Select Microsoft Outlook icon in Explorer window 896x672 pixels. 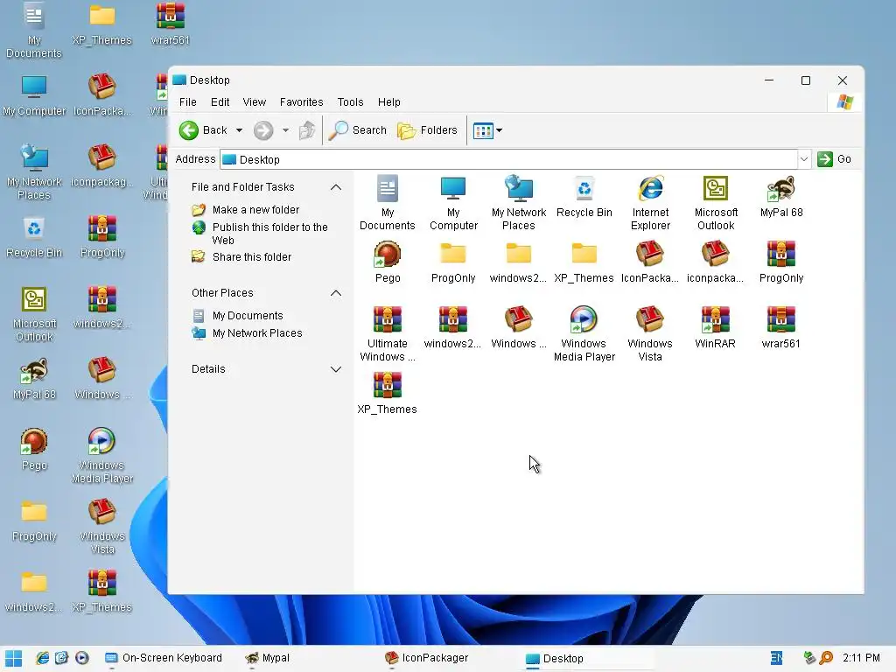point(716,203)
